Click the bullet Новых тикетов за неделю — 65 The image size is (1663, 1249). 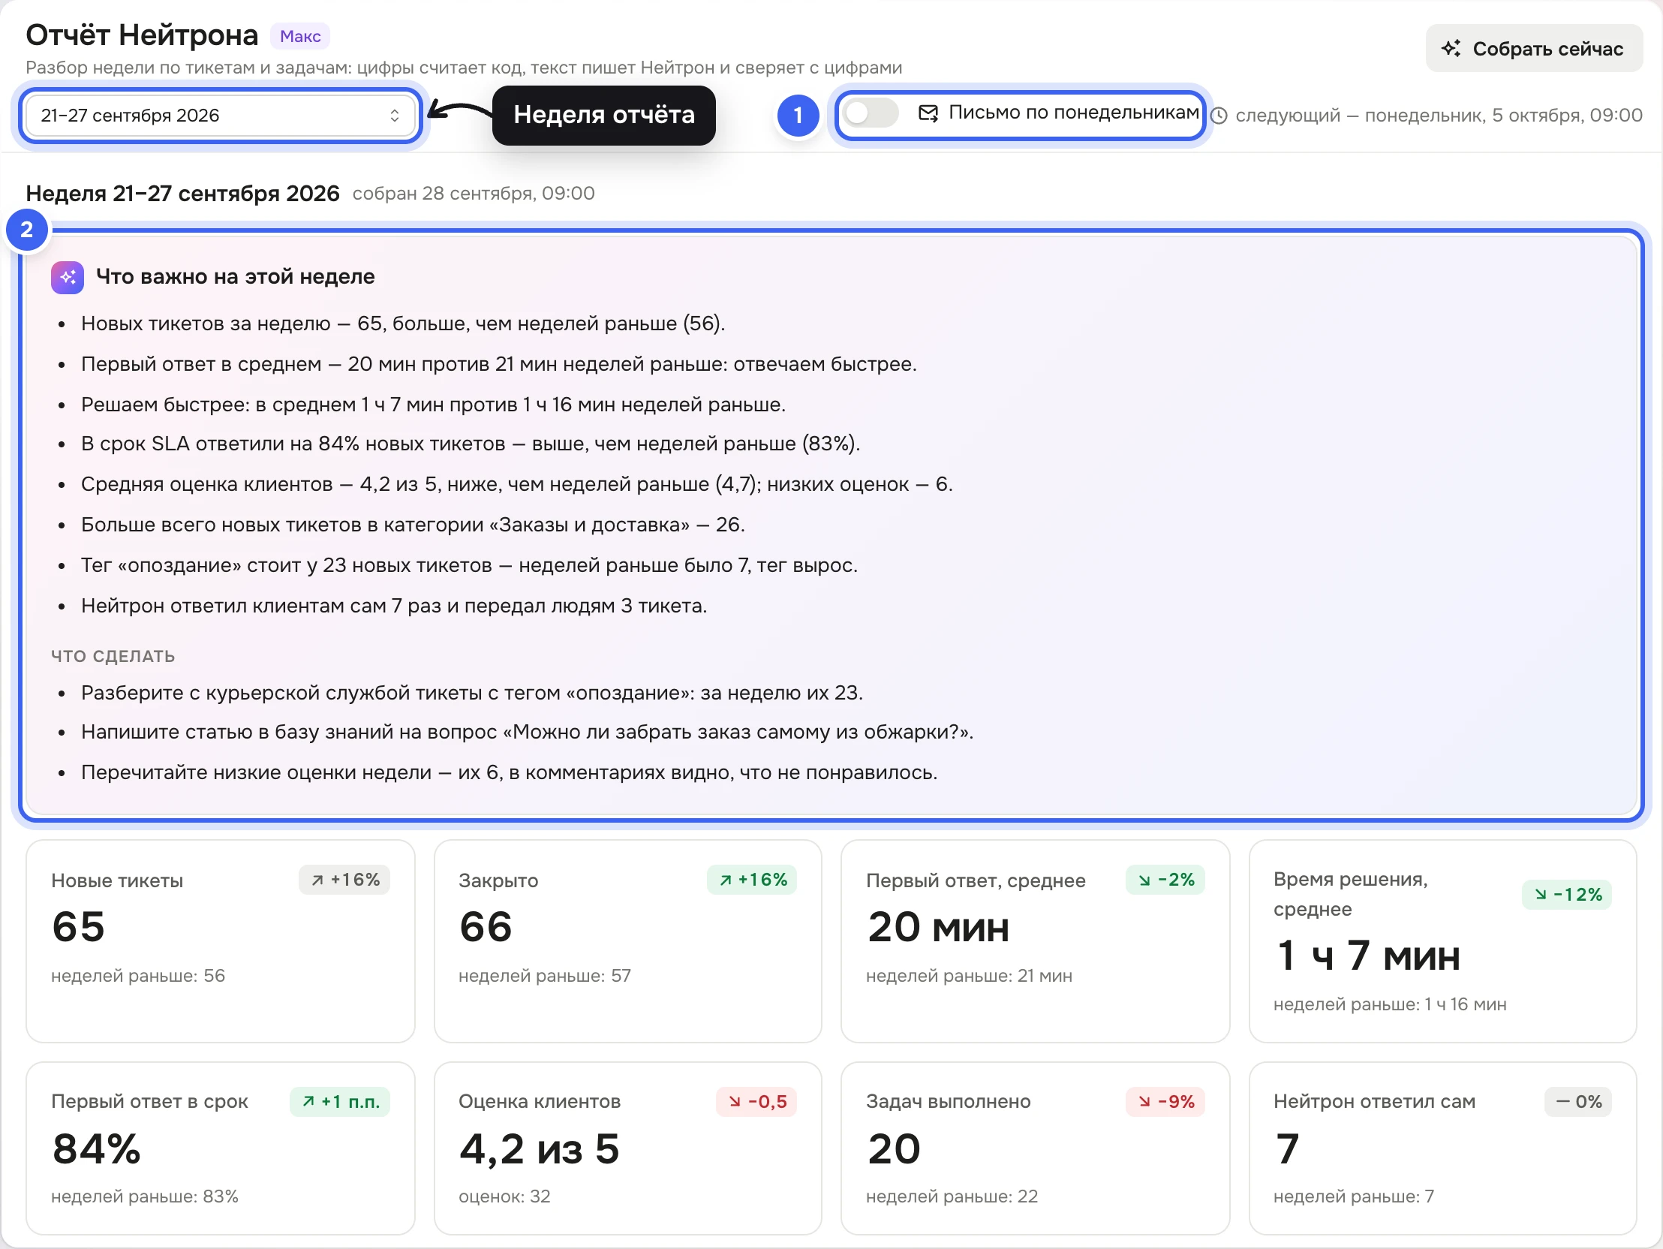403,324
